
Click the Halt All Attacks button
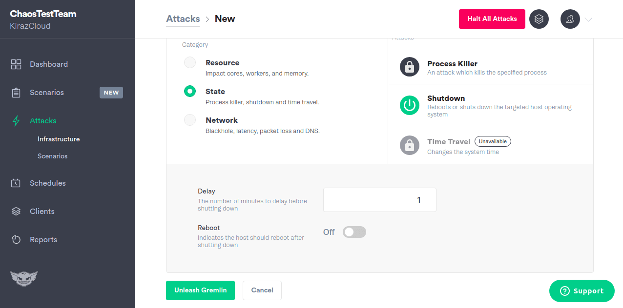click(492, 19)
